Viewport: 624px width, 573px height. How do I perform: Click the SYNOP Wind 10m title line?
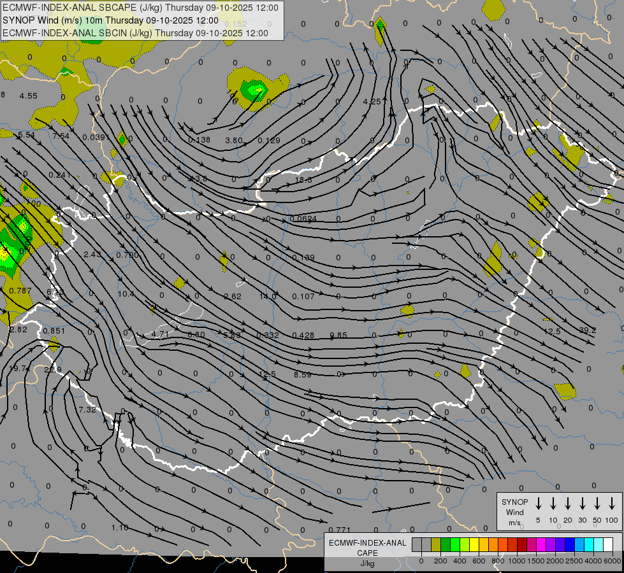(111, 20)
